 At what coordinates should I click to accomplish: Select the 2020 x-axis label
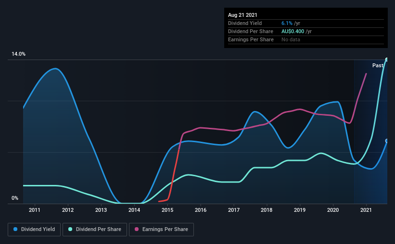click(x=333, y=210)
